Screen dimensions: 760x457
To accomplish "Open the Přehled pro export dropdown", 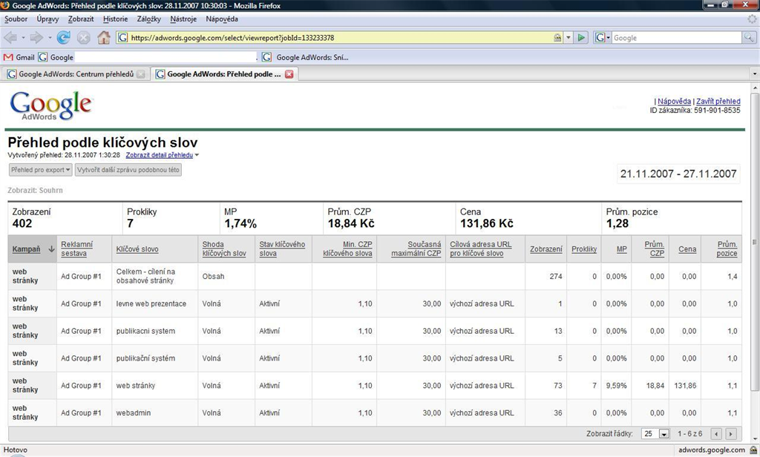I will point(41,170).
